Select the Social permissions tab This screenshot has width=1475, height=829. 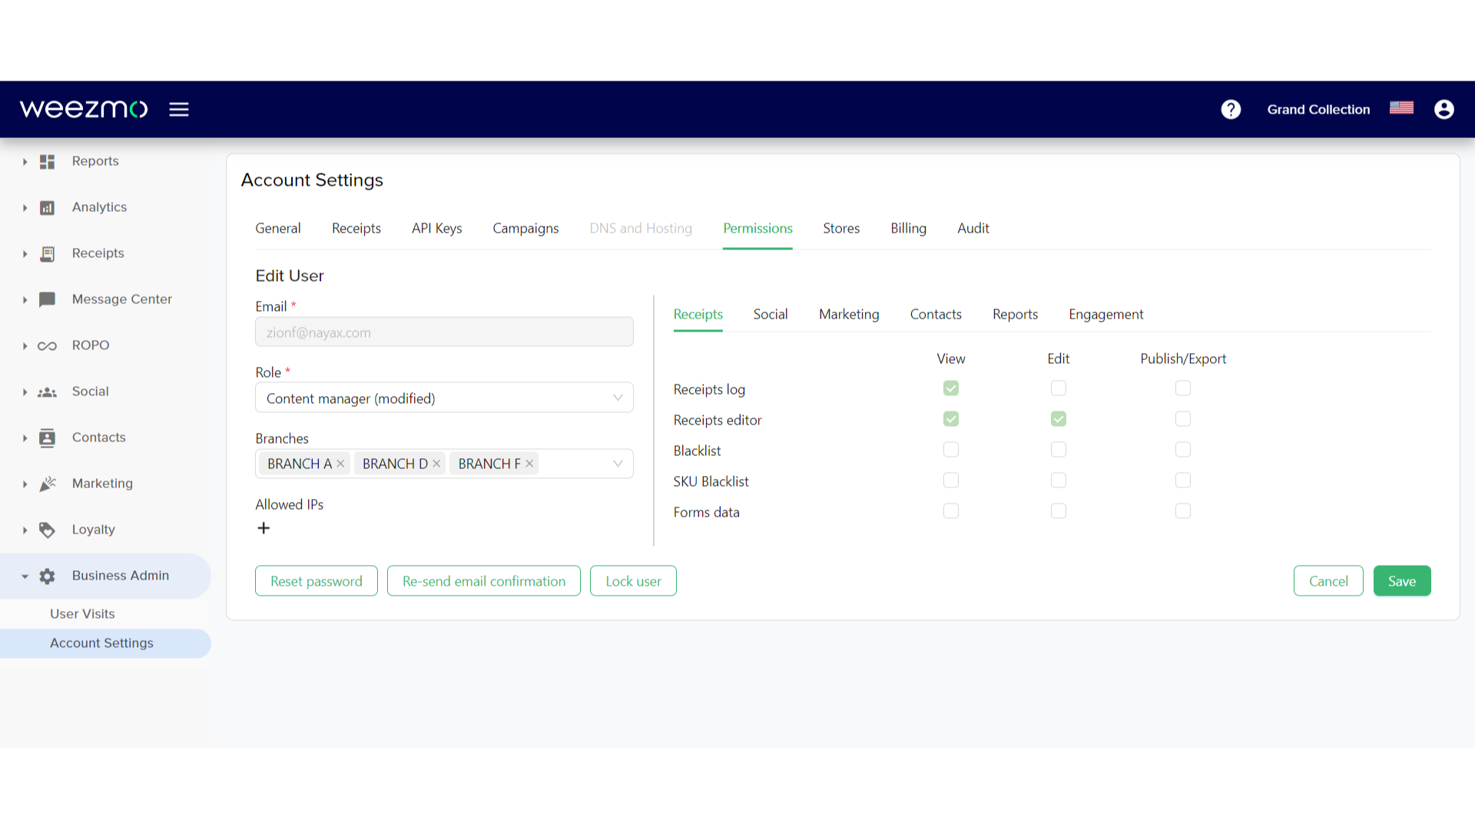click(771, 314)
